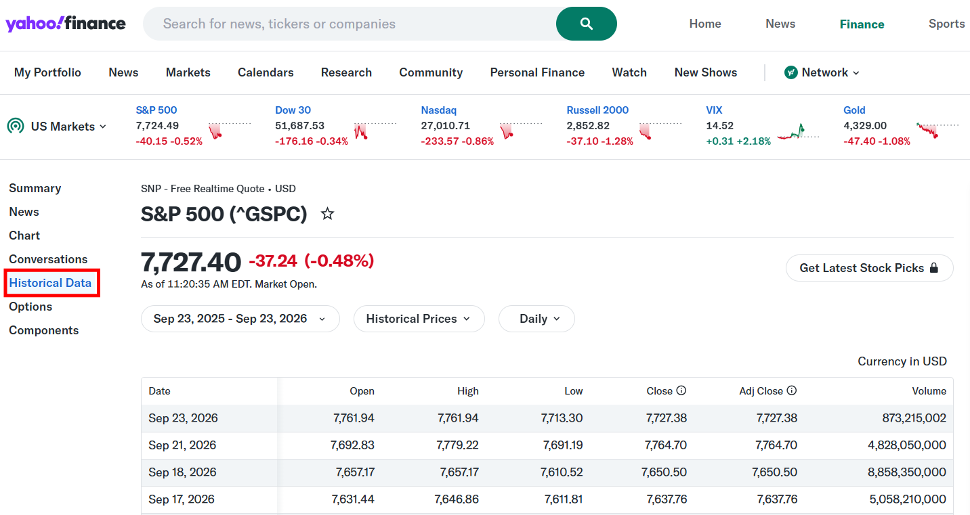Screen dimensions: 970x515
Task: Switch to the Summary section
Action: [35, 188]
